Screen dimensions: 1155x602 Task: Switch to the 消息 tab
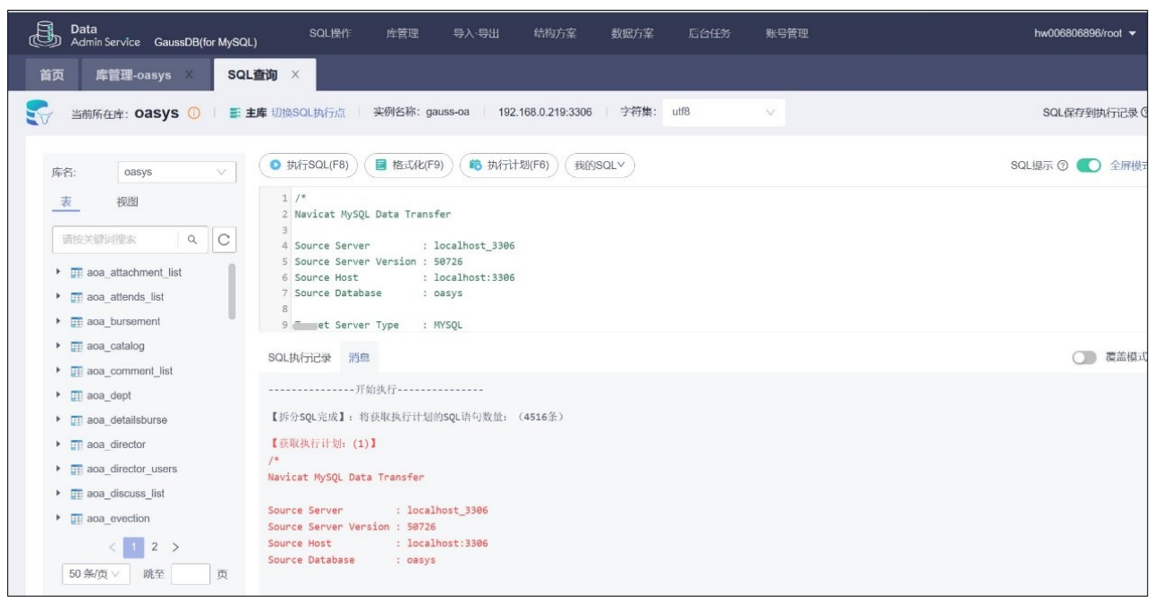pos(359,358)
